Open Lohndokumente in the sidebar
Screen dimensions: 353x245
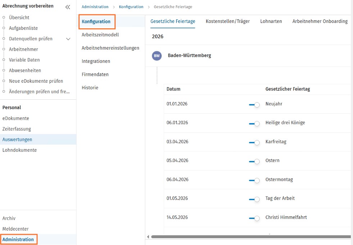pos(19,150)
